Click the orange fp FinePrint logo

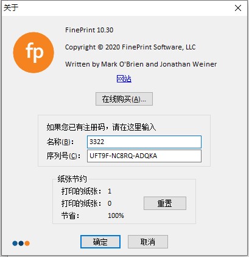(x=33, y=52)
